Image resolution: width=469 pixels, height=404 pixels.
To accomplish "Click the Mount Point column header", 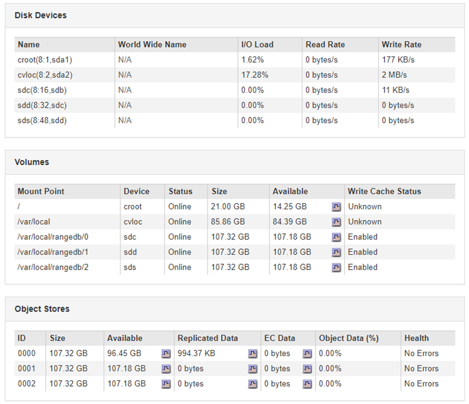I will pos(41,191).
